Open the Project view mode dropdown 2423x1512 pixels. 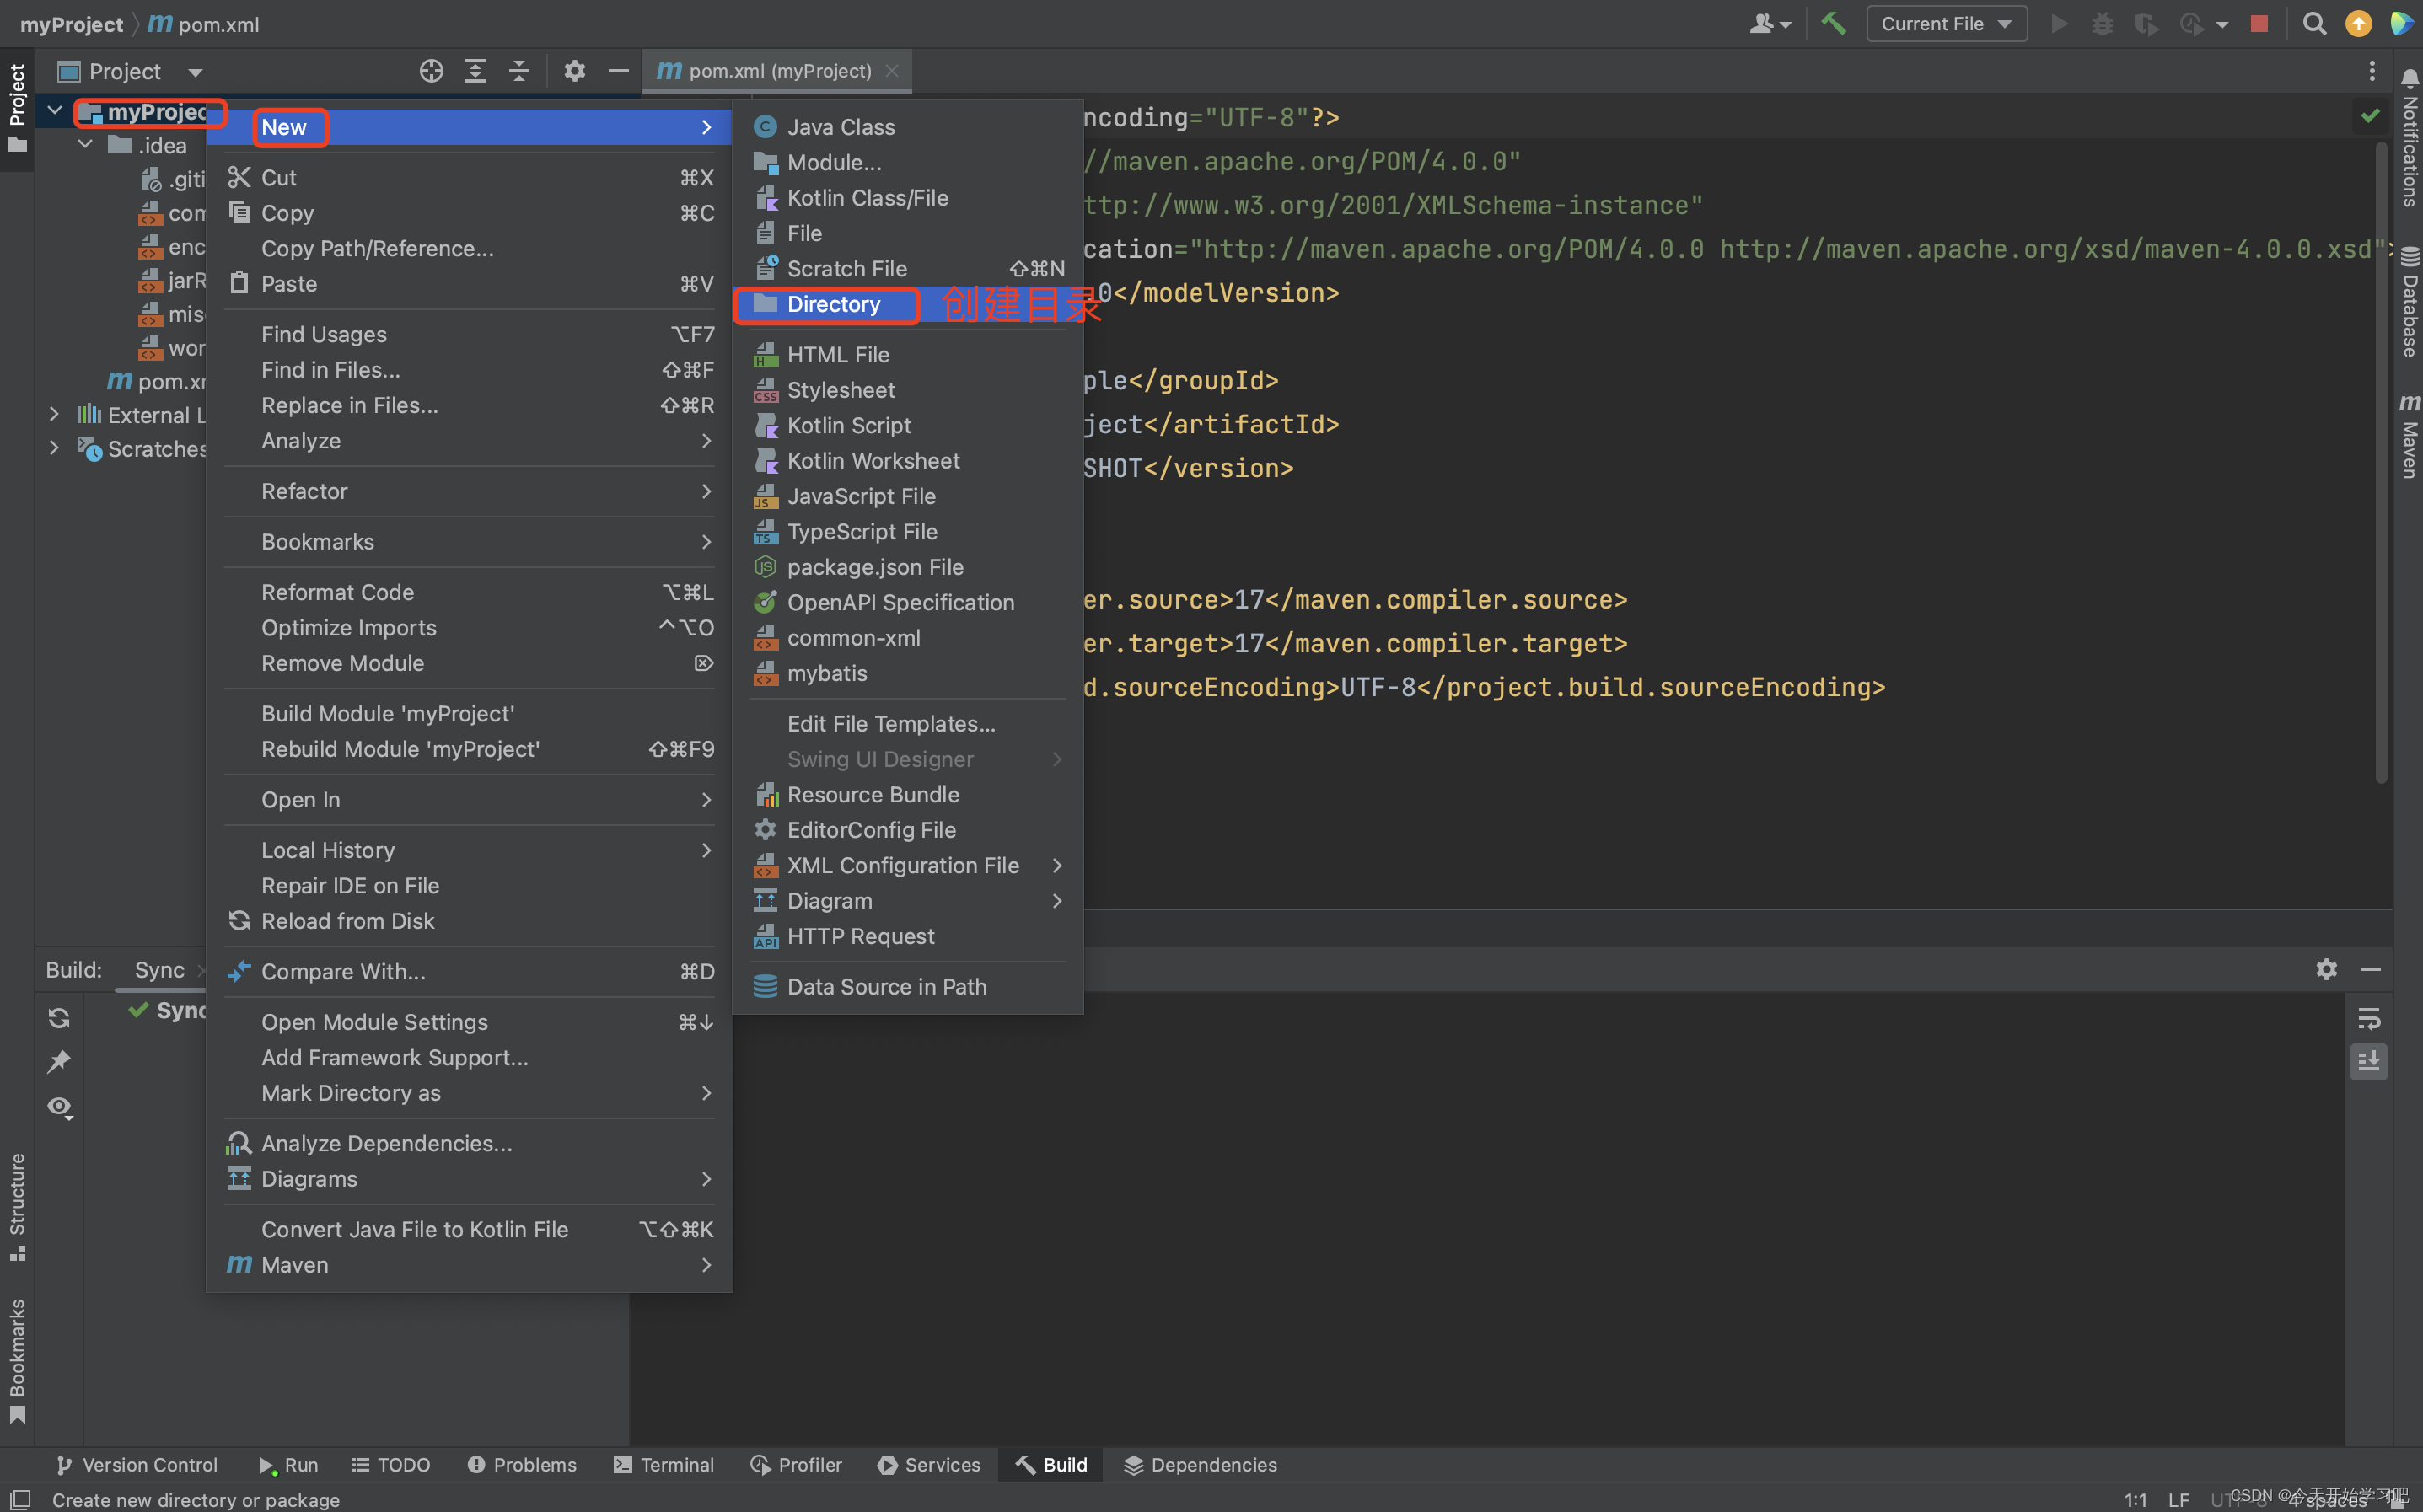click(130, 71)
